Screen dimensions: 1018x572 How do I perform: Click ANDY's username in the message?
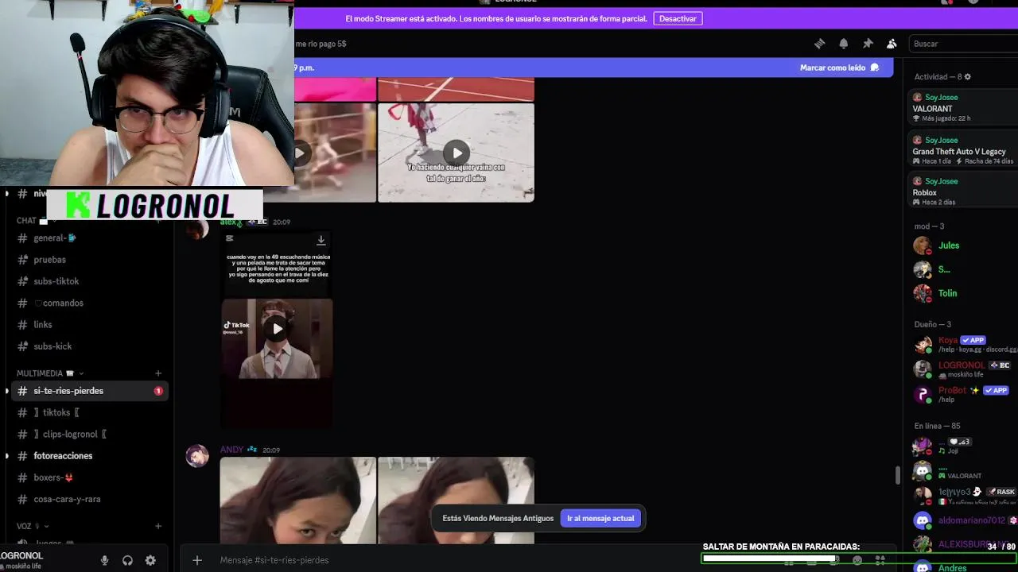point(231,450)
